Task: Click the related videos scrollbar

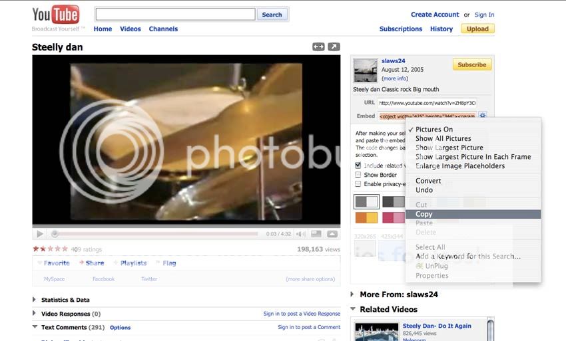Action: pyautogui.click(x=491, y=329)
